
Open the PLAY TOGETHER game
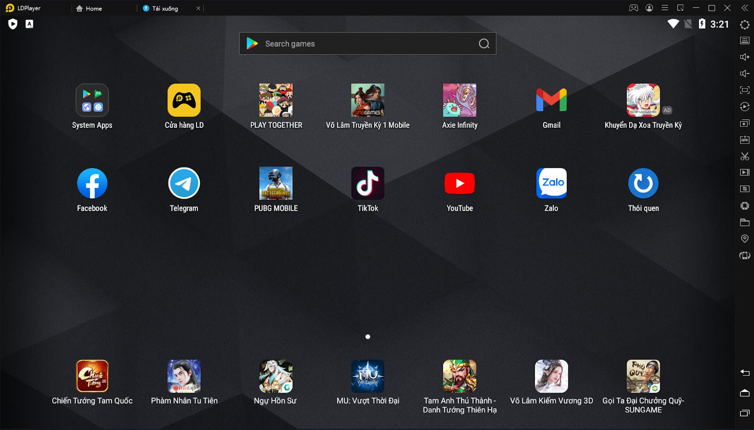point(276,100)
